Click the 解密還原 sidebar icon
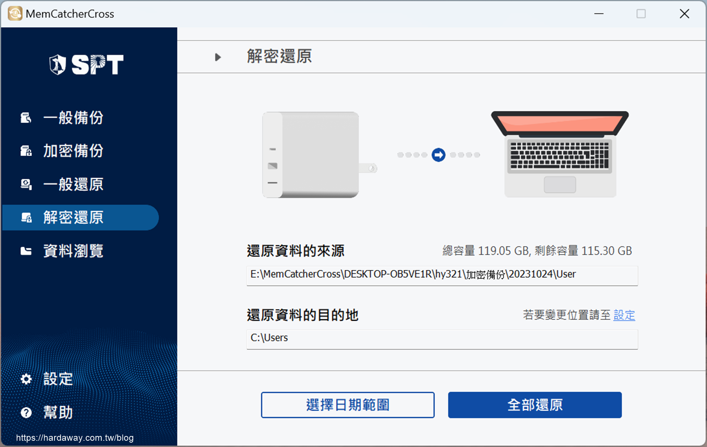 click(26, 218)
